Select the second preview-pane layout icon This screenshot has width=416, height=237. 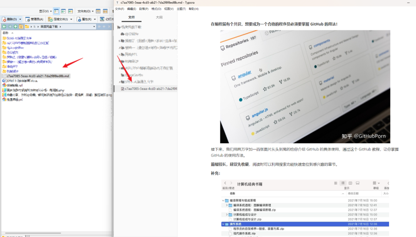[x=64, y=12]
